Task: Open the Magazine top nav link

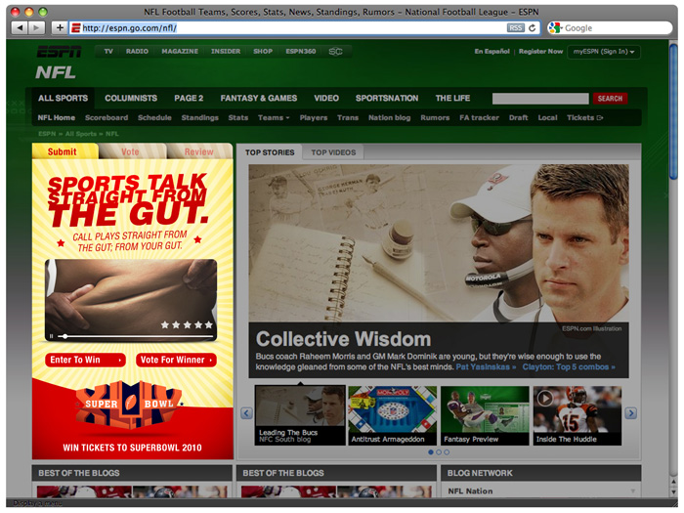Action: [180, 52]
